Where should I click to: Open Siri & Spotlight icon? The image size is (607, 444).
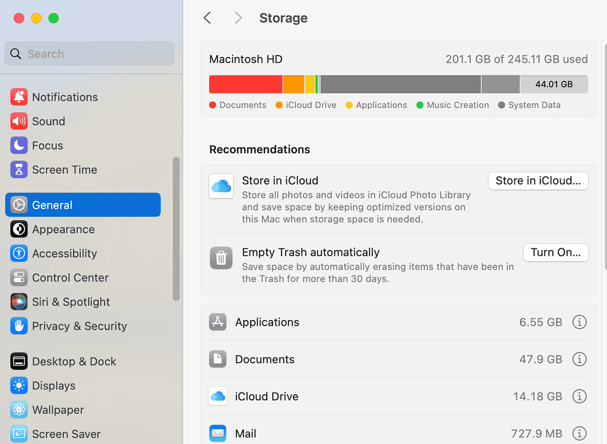[19, 302]
